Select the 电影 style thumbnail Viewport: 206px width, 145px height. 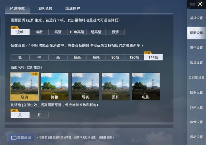[x=146, y=86]
